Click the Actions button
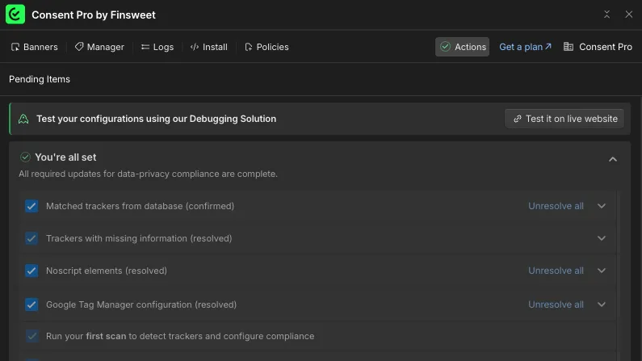 [462, 47]
